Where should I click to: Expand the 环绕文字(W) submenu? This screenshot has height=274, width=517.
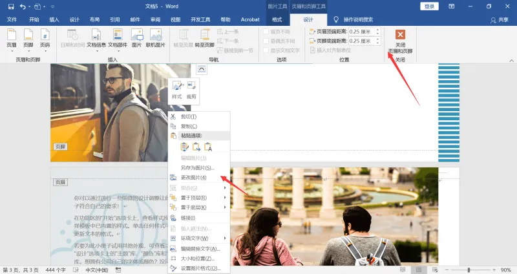click(x=225, y=238)
